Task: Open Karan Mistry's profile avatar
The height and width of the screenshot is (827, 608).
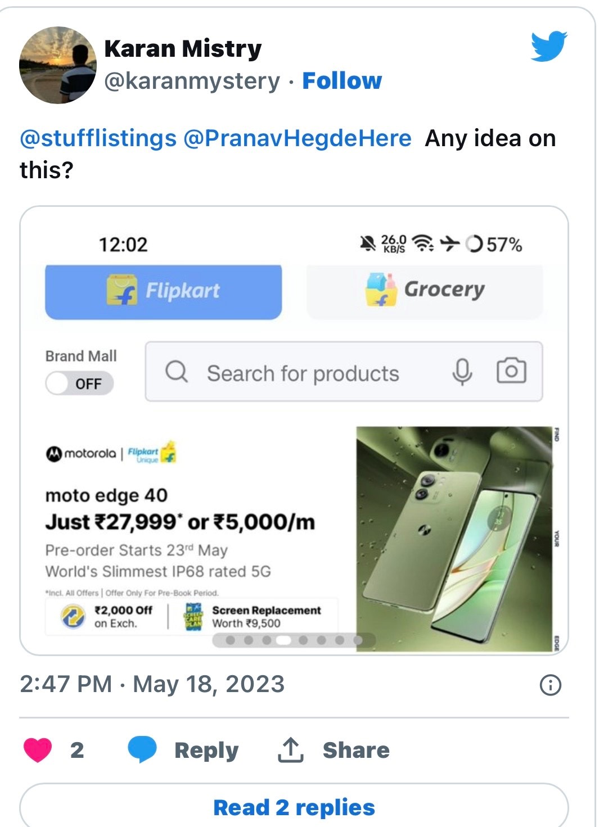Action: 57,65
